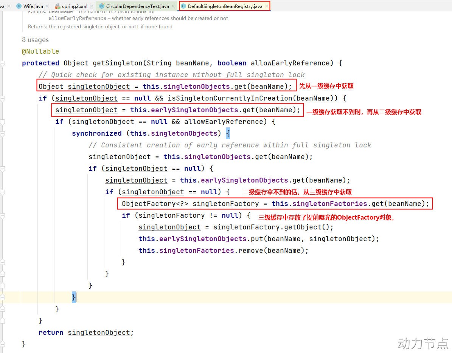Click 'isSingletonCurrentlyInCreation' method call
This screenshot has width=452, height=353.
230,98
